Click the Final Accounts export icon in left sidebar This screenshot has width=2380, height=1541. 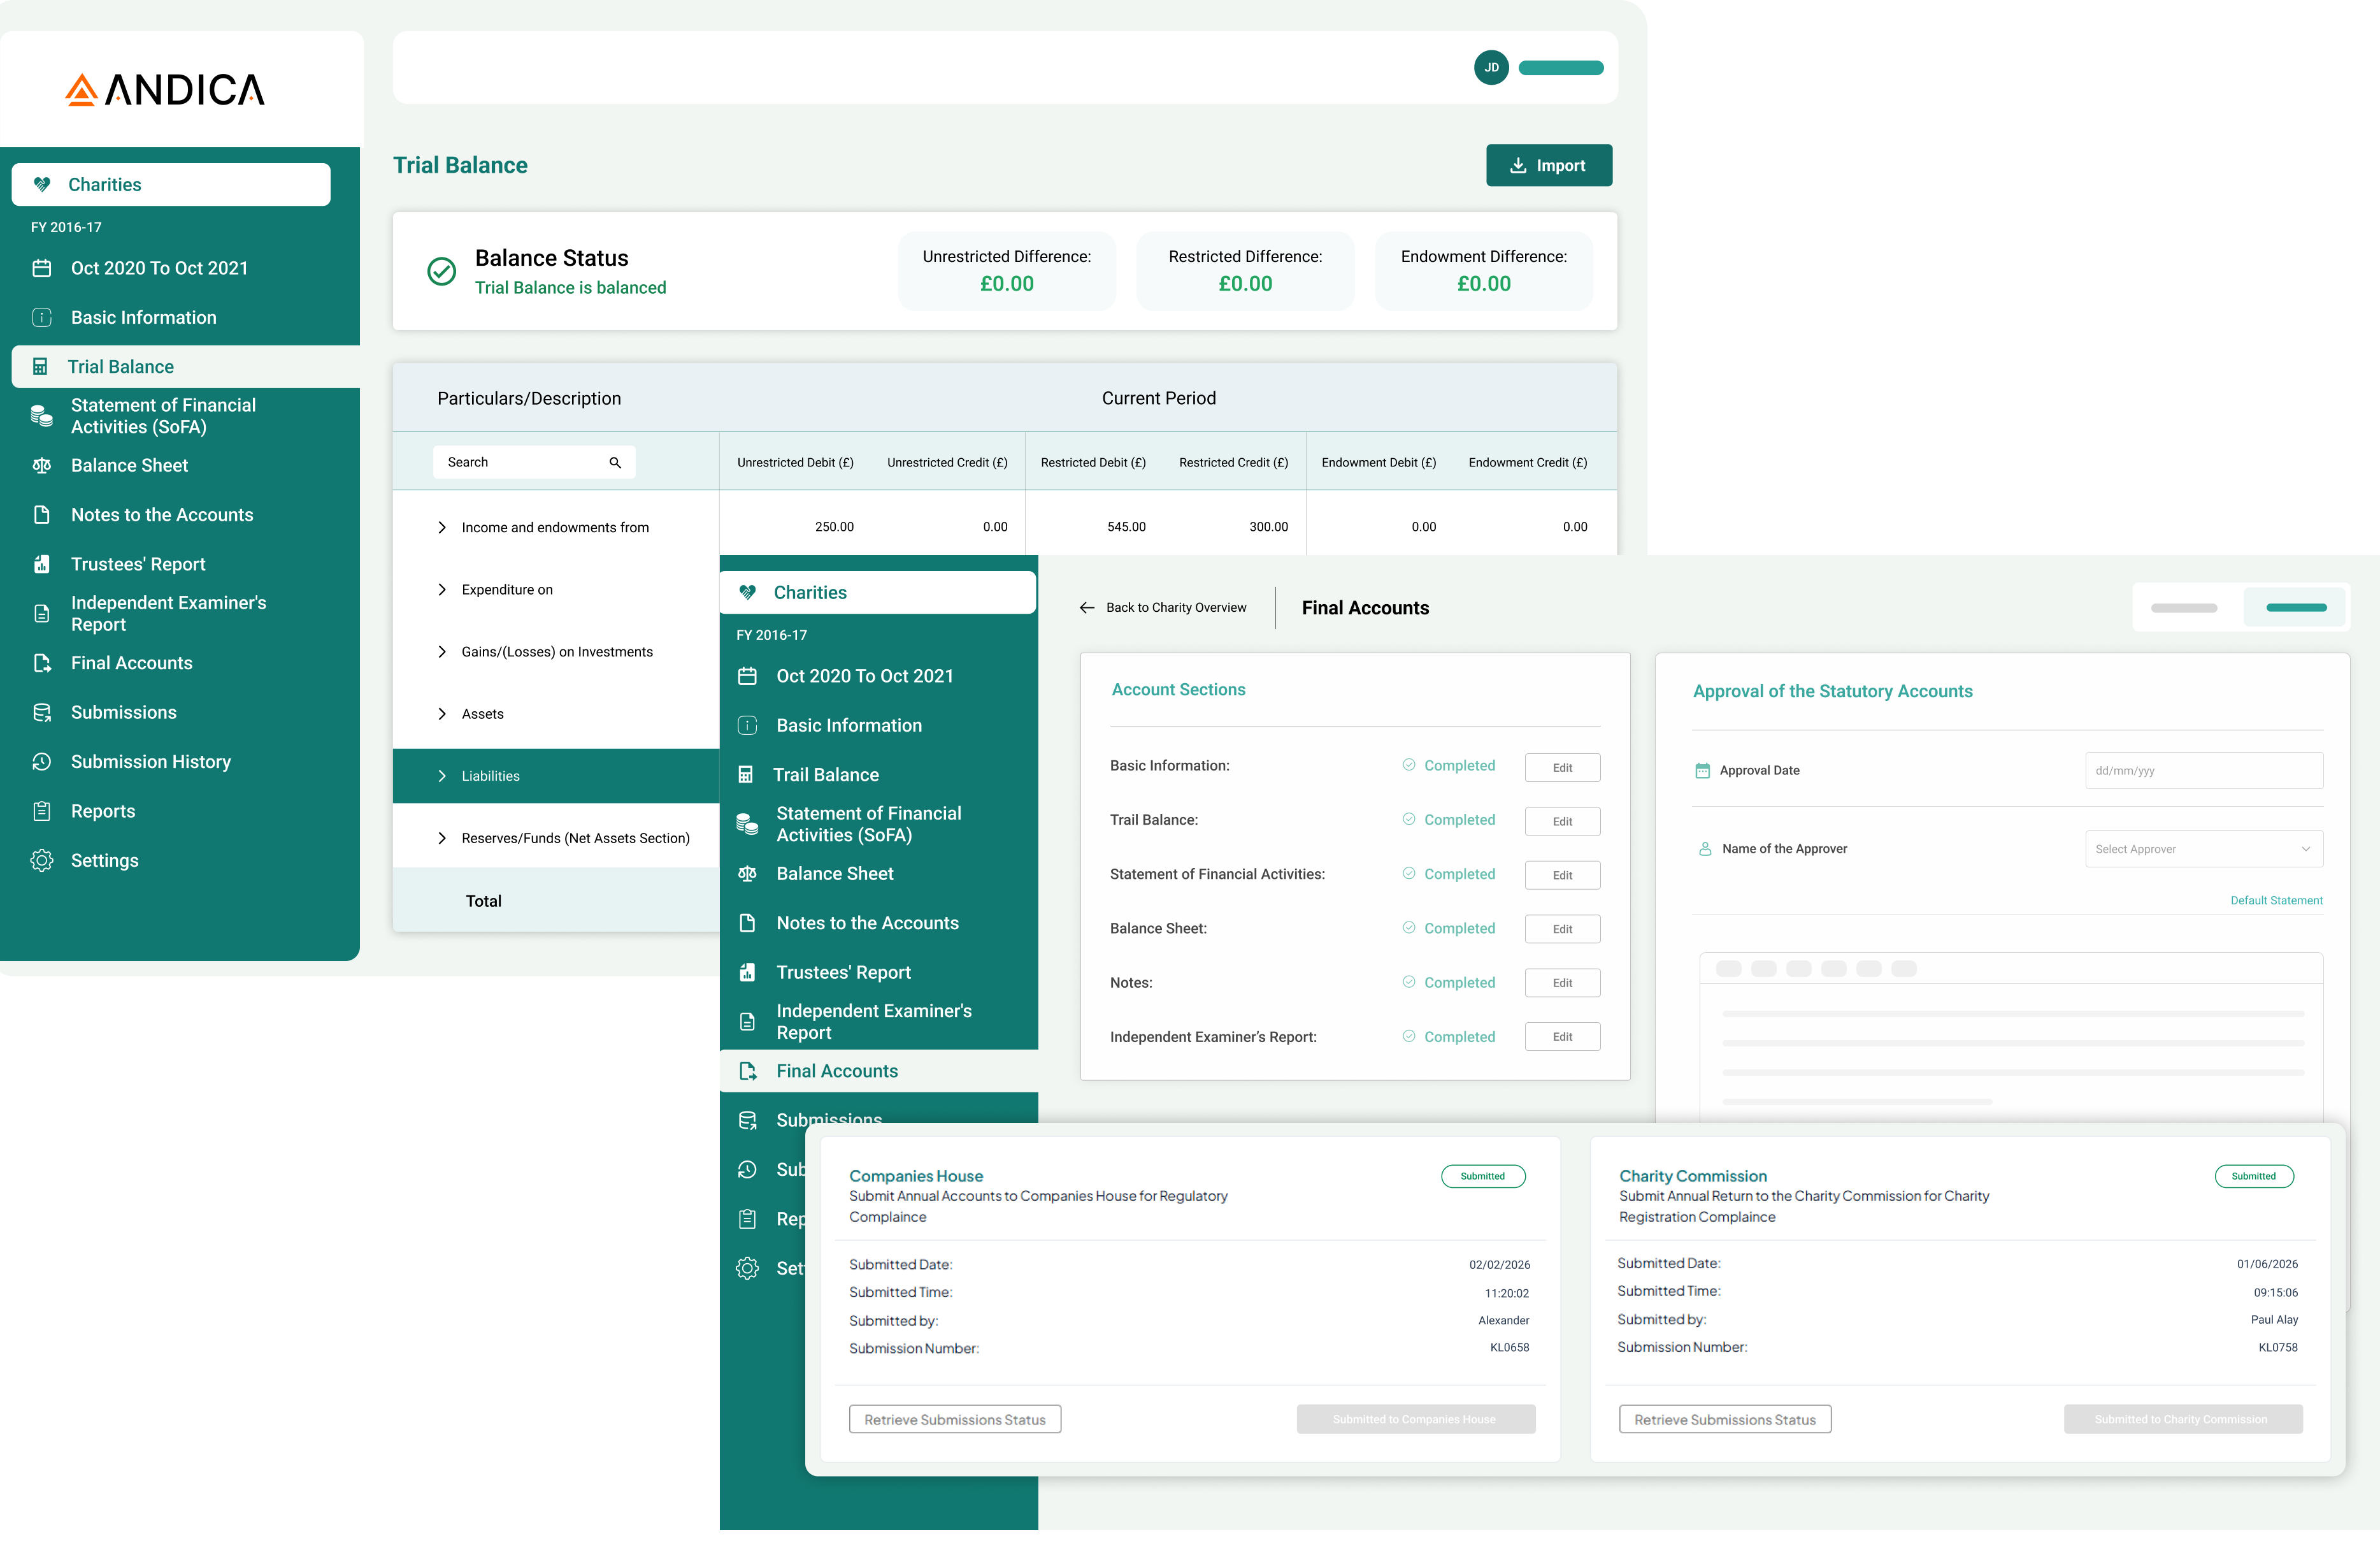(x=42, y=665)
